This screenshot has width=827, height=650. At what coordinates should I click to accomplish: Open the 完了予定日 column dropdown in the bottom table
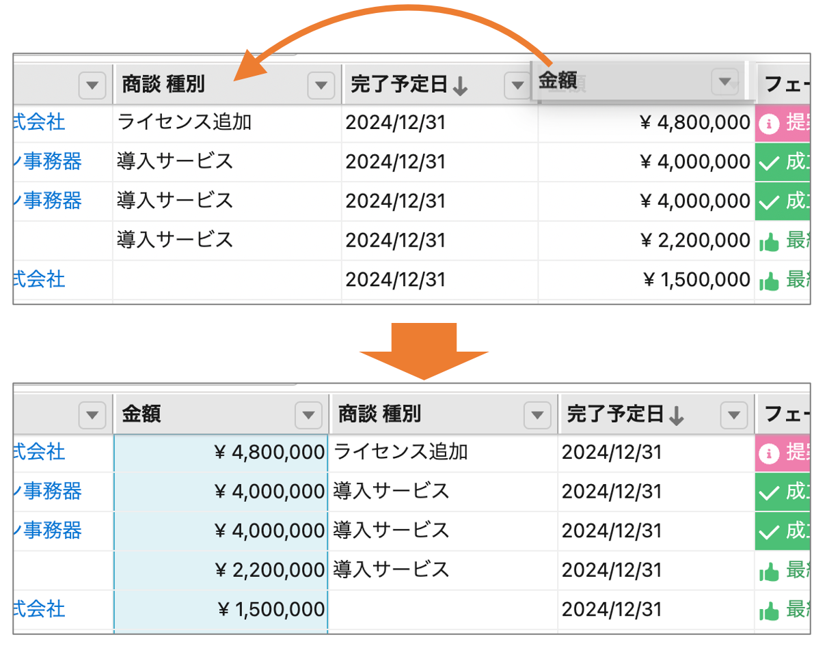[x=733, y=414]
